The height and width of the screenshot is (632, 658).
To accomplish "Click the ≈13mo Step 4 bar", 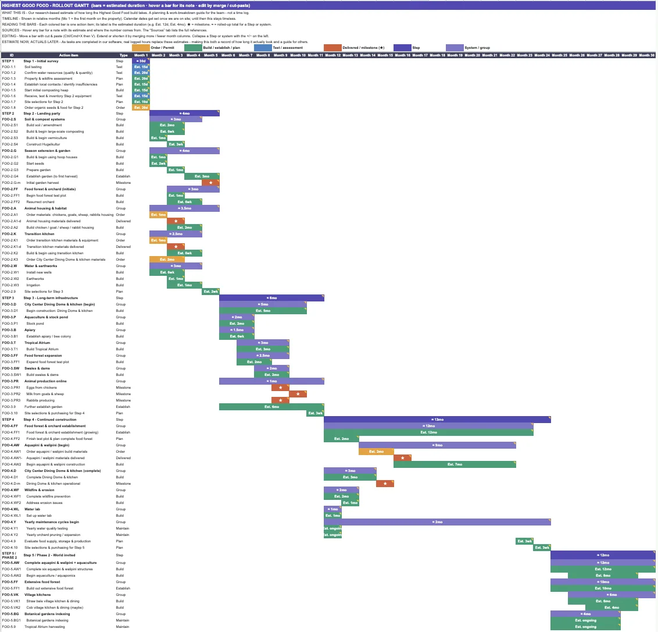I will tap(437, 420).
